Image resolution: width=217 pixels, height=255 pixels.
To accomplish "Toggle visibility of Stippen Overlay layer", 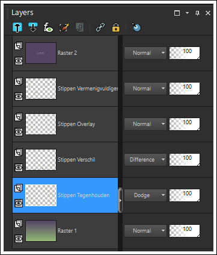I will coord(19,132).
